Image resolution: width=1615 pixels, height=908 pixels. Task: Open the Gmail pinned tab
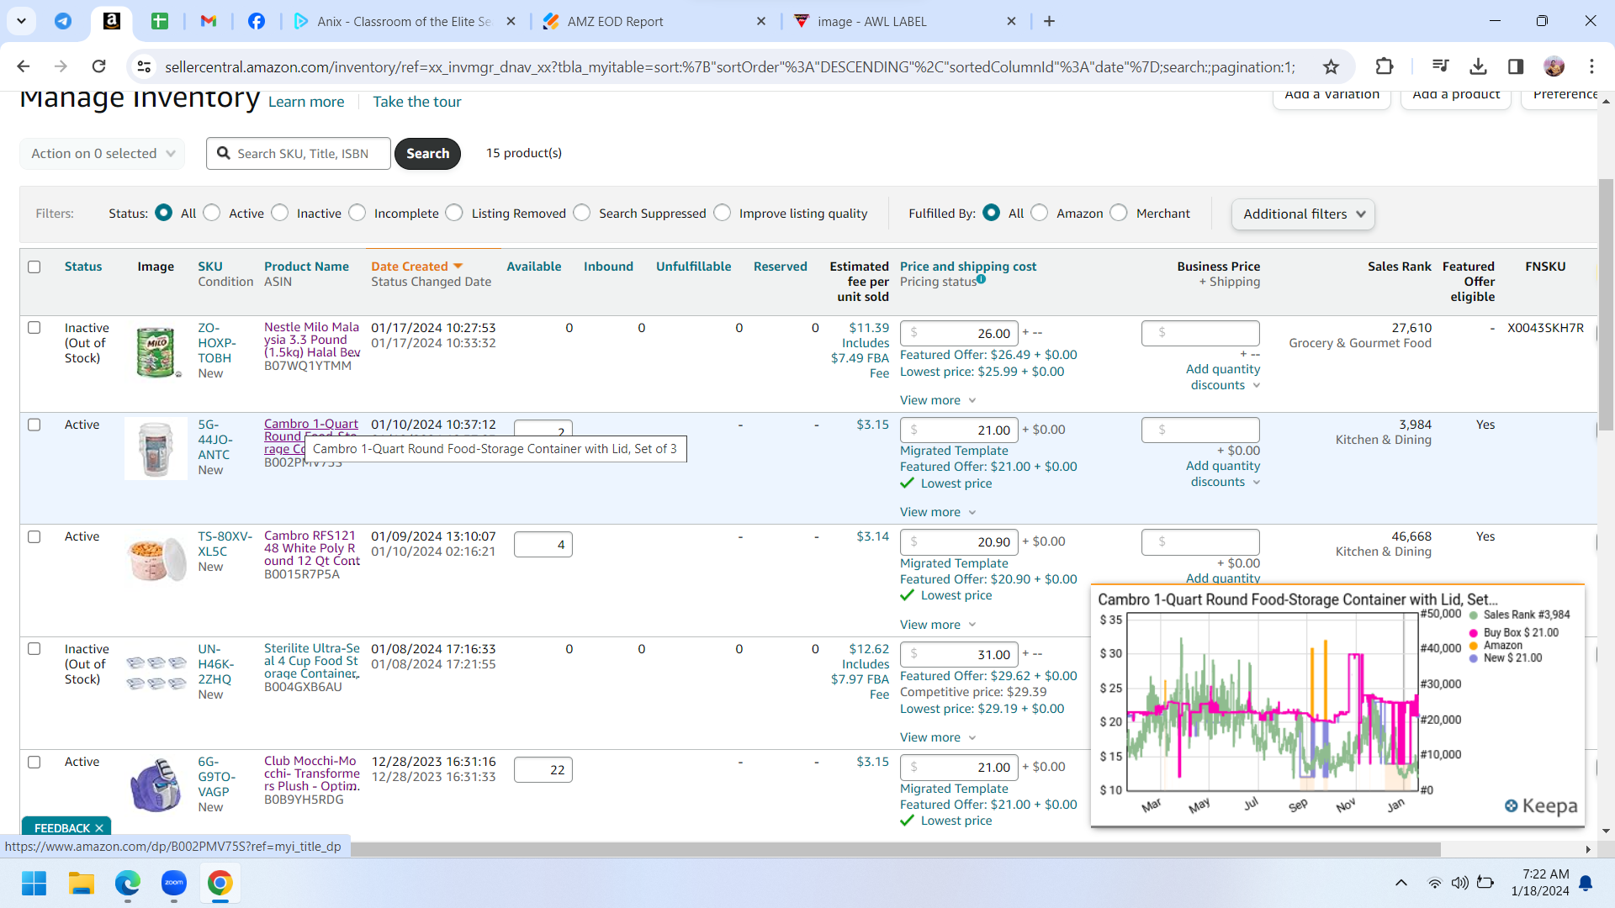point(209,21)
